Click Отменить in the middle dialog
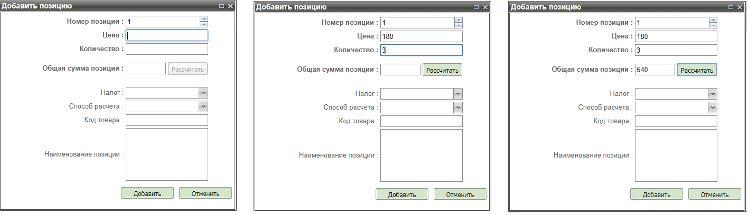The width and height of the screenshot is (748, 215). 460,194
